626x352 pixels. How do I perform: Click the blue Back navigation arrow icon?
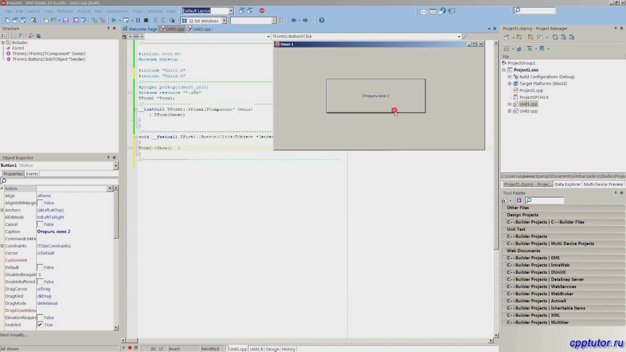[293, 21]
